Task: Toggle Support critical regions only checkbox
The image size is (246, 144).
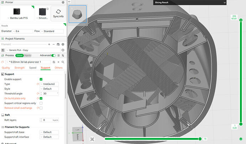Action: (x=41, y=103)
